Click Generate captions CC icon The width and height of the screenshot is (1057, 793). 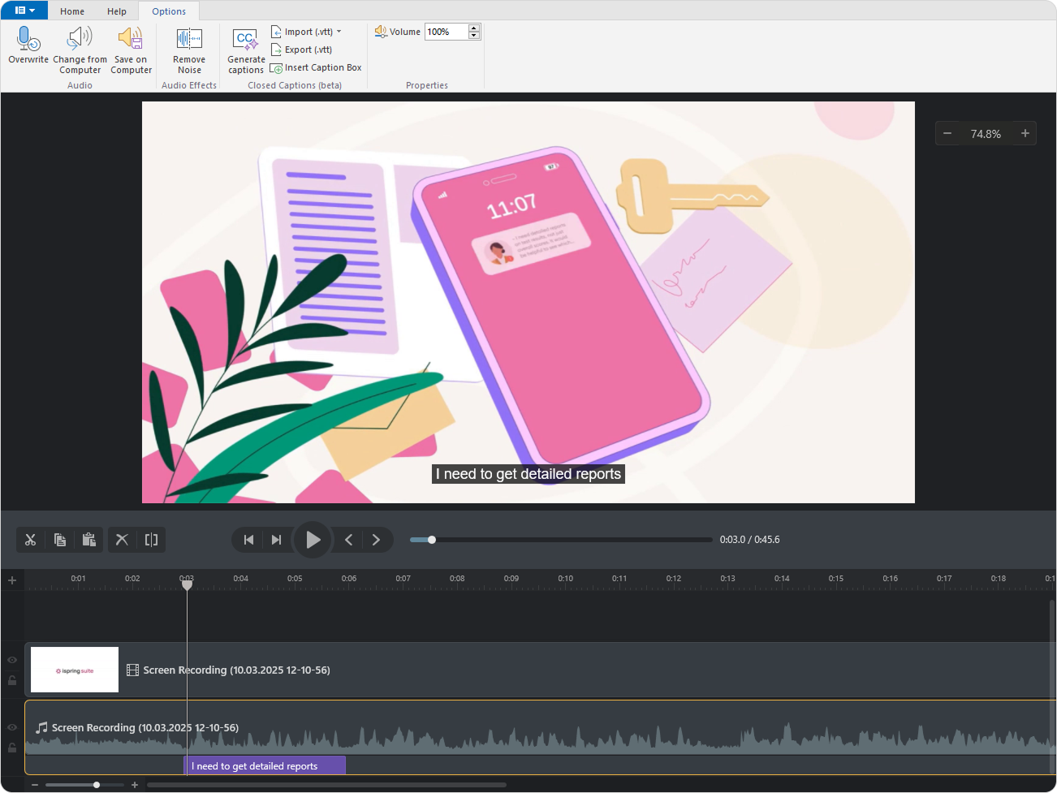click(245, 39)
